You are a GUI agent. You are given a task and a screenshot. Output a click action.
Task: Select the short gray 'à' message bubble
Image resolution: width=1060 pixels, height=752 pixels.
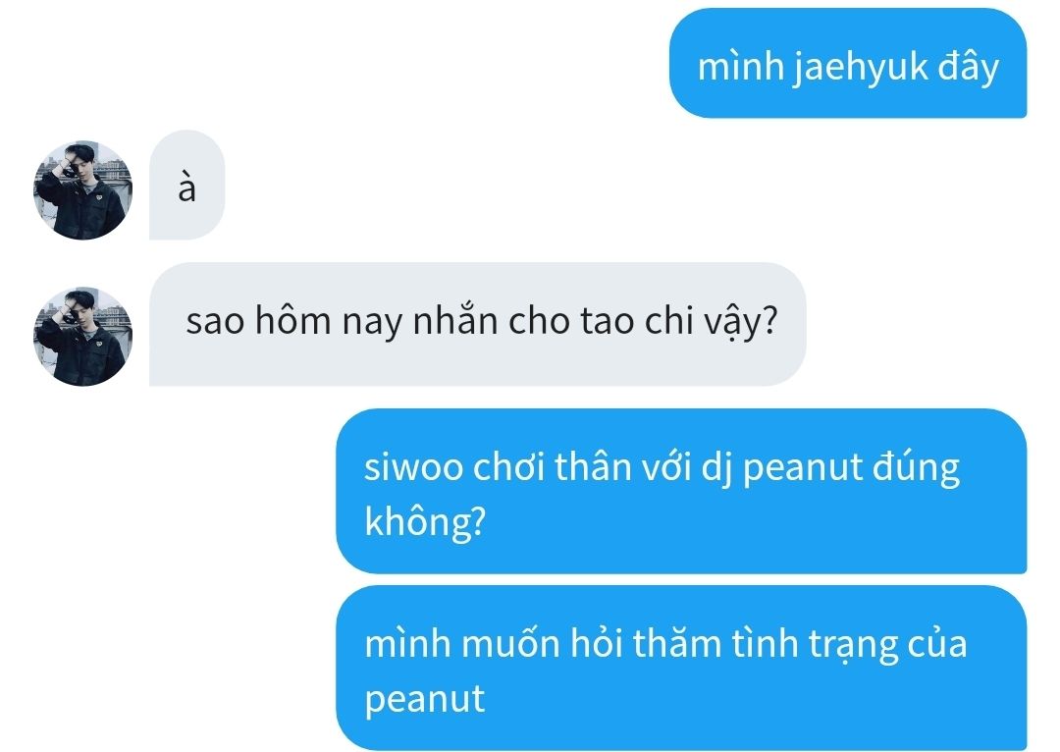(186, 185)
